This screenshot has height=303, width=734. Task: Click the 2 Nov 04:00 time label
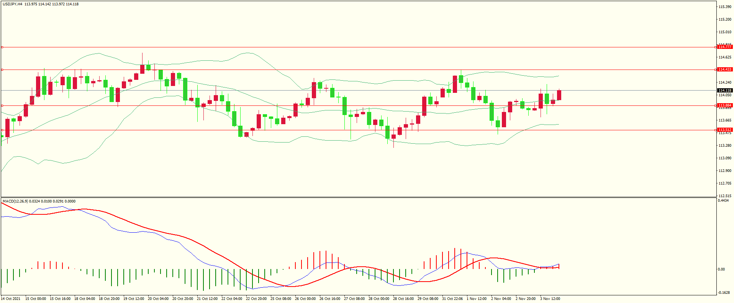coord(501,299)
